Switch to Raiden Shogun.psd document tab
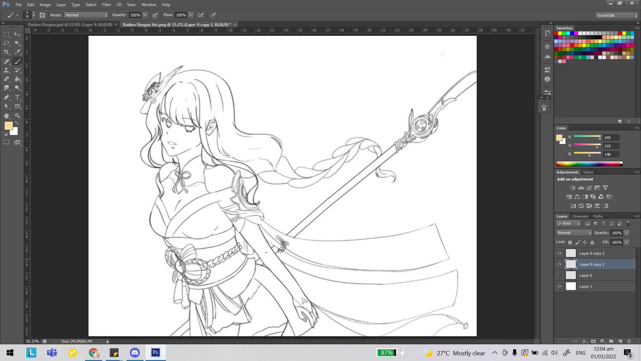Image resolution: width=641 pixels, height=361 pixels. point(71,24)
